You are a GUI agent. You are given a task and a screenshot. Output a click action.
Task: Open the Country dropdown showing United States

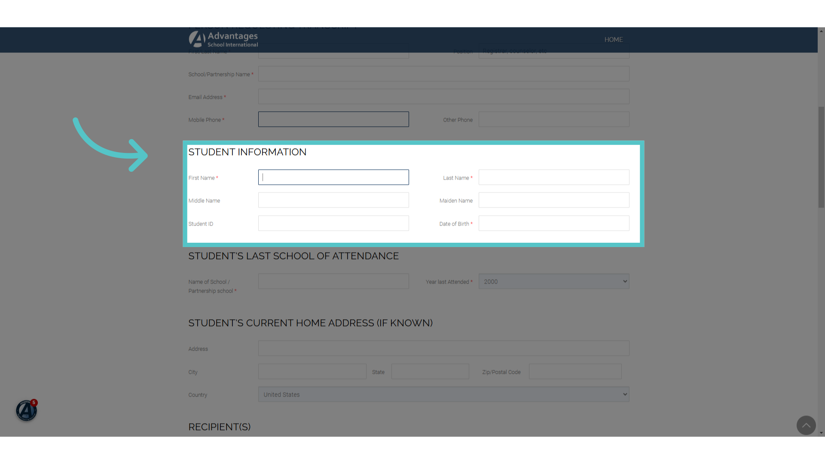pos(443,394)
